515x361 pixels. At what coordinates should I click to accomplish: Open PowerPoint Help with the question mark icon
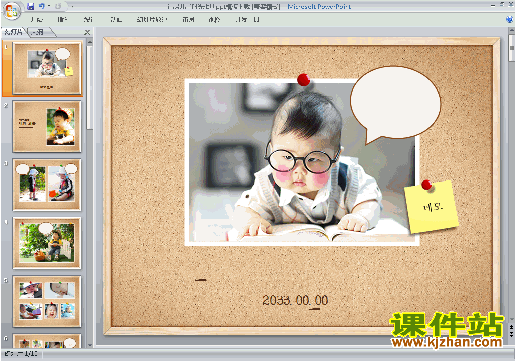(510, 20)
